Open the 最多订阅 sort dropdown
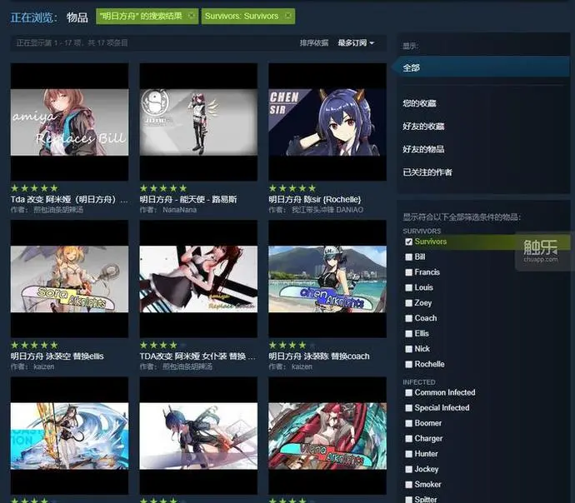Viewport: 575px width, 503px height. [356, 42]
